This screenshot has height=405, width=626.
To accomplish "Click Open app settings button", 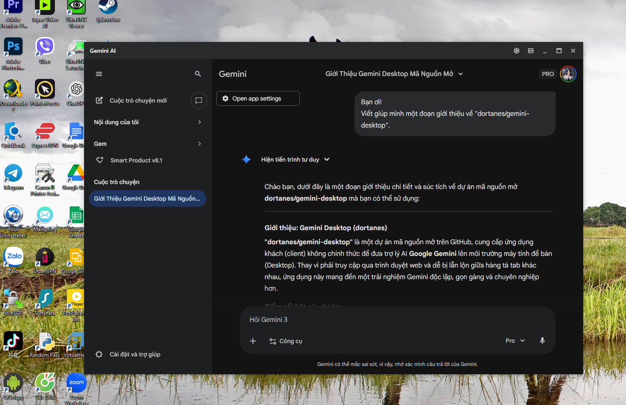I will pos(258,98).
